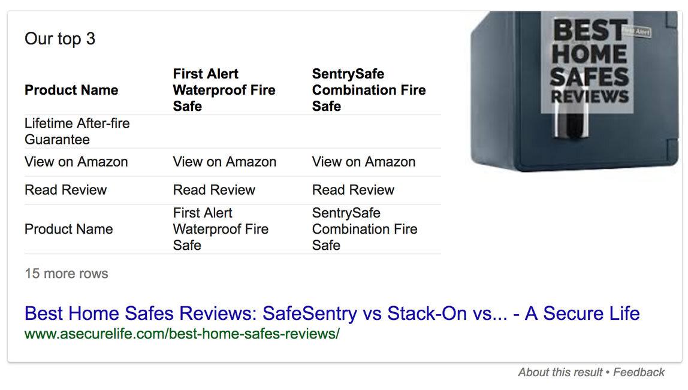Open Read Review under SentrySafe column
The height and width of the screenshot is (390, 688).
click(353, 191)
